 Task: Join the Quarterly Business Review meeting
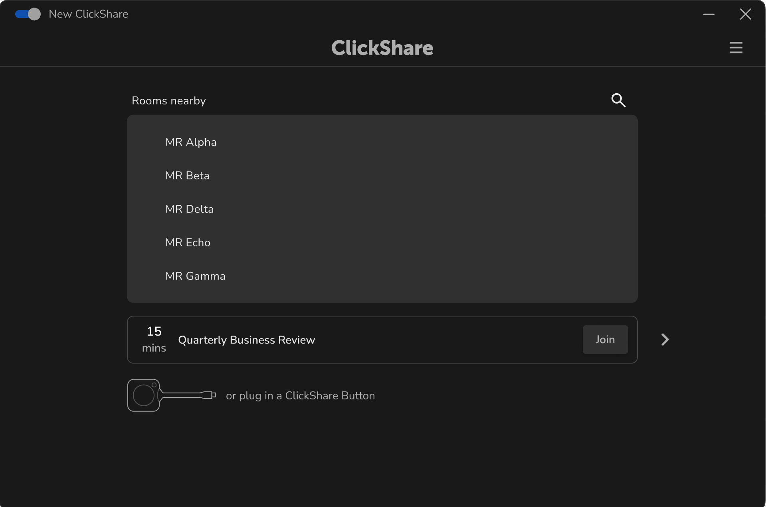pyautogui.click(x=605, y=340)
